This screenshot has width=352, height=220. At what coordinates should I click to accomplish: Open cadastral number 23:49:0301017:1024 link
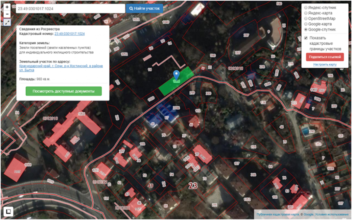(69, 34)
